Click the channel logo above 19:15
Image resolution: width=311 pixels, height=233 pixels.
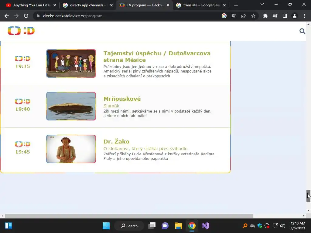point(22,59)
